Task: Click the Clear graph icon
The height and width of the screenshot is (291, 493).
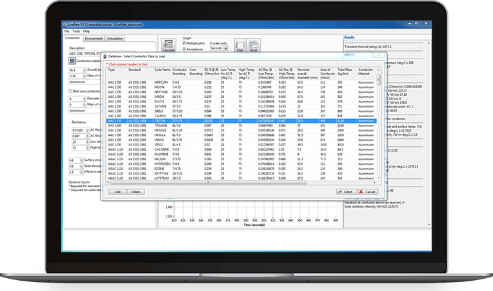Action: pos(240,46)
